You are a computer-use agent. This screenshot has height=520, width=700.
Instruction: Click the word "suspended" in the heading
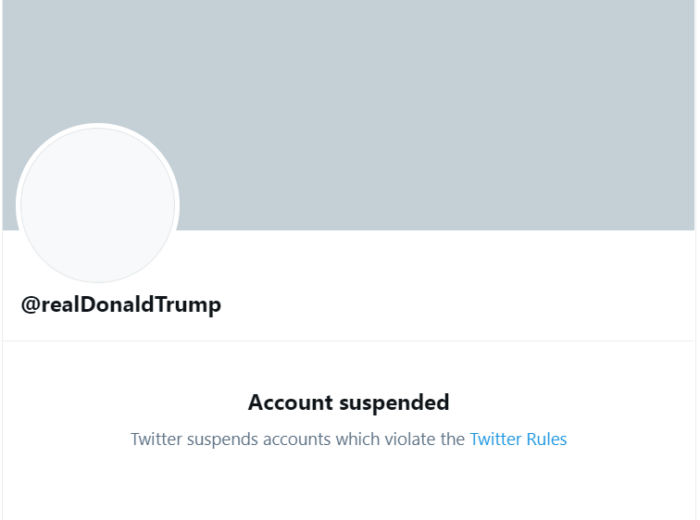pos(394,403)
